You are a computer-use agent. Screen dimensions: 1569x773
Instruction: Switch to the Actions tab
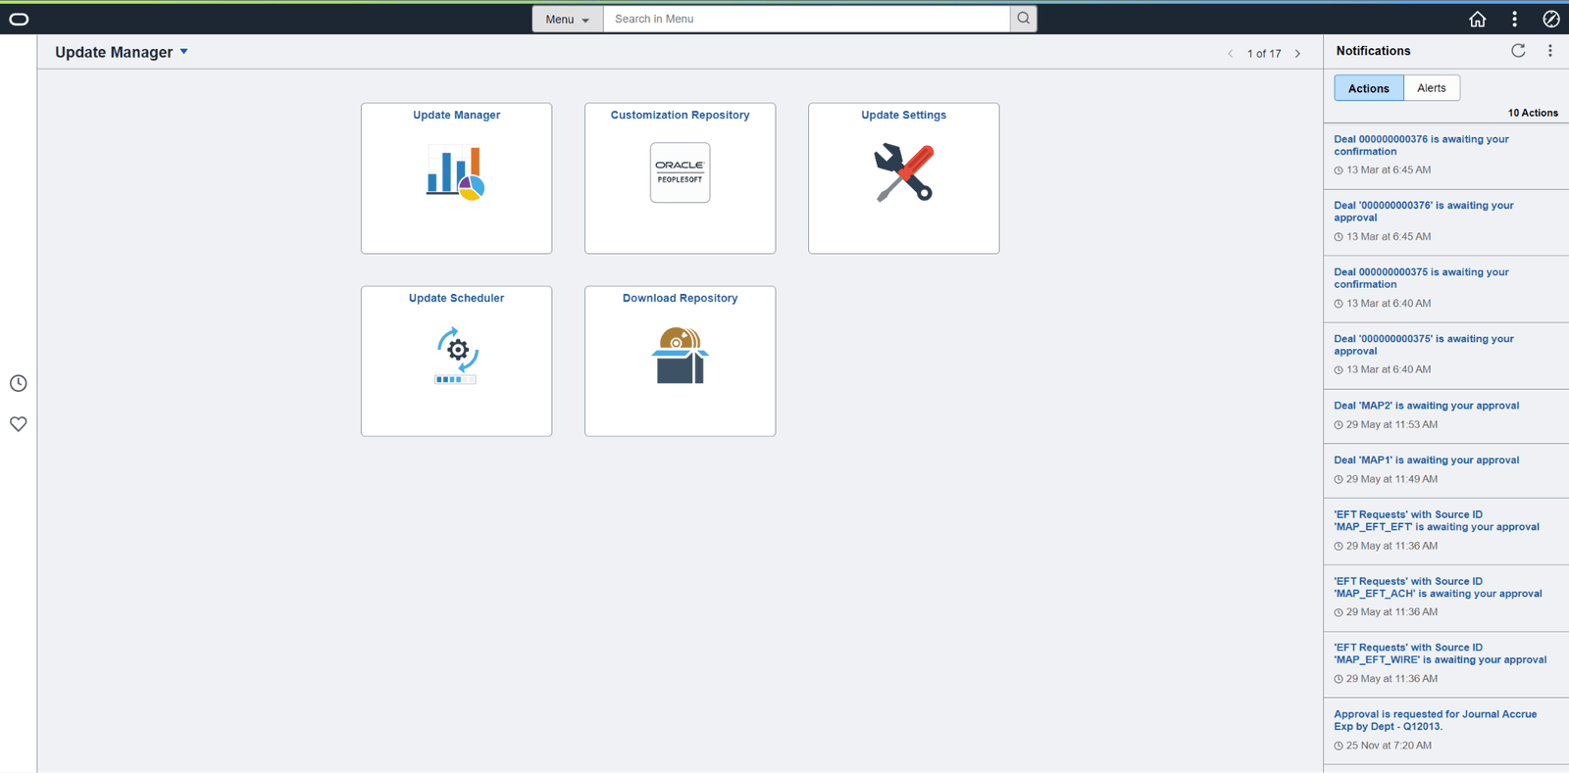(1368, 88)
